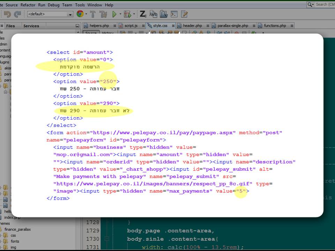The image size is (335, 251).
Task: Click the Chrome browser icon in the toolbar
Action: tap(80, 14)
